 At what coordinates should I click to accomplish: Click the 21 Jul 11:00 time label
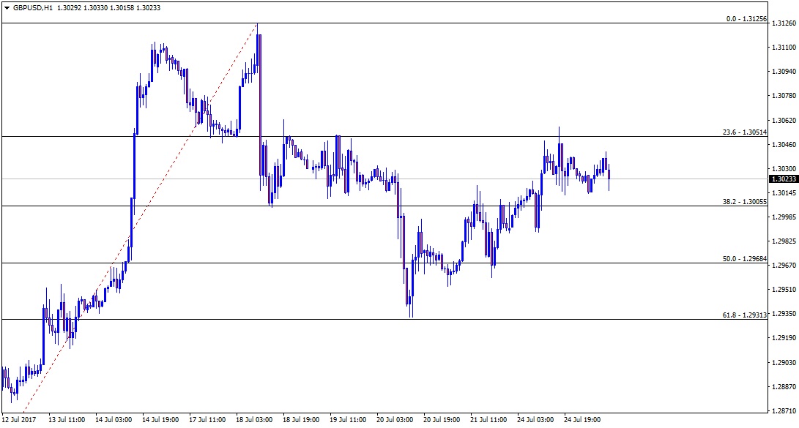488,420
